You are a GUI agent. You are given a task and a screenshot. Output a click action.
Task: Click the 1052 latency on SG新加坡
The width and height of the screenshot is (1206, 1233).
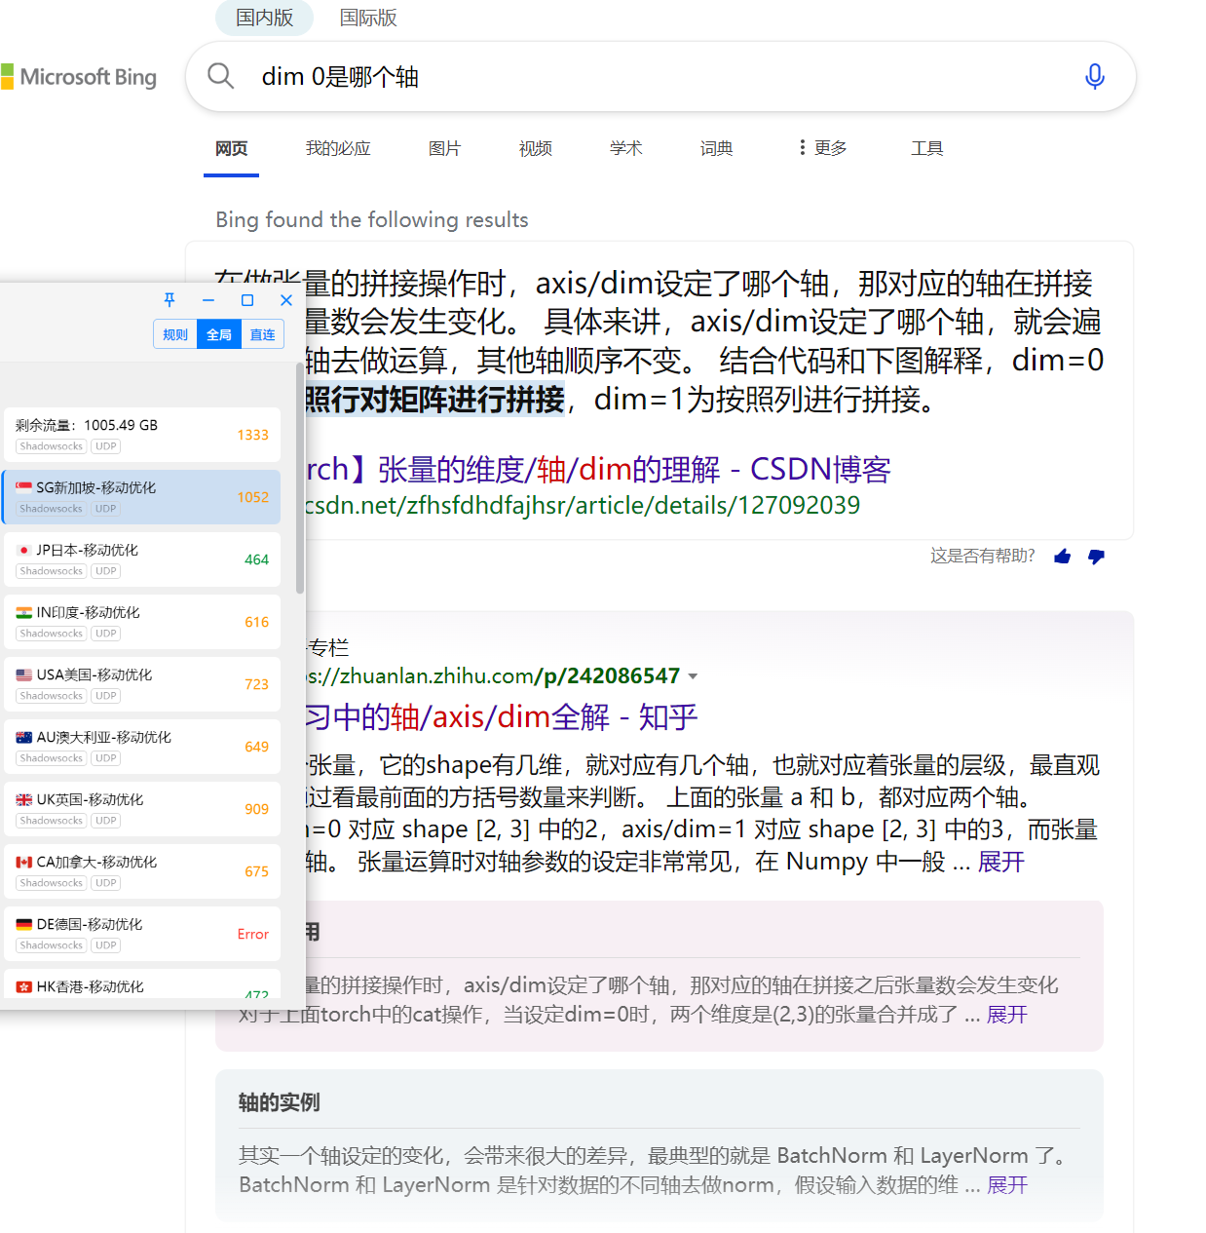click(253, 497)
